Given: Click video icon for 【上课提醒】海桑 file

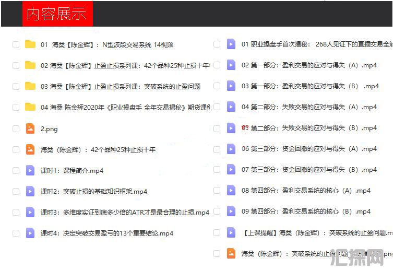Looking at the screenshot, I should click(x=231, y=232).
